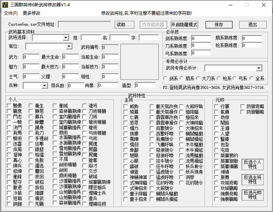The width and height of the screenshot is (273, 212).
Task: Click the 造型 input field
Action: point(145,85)
